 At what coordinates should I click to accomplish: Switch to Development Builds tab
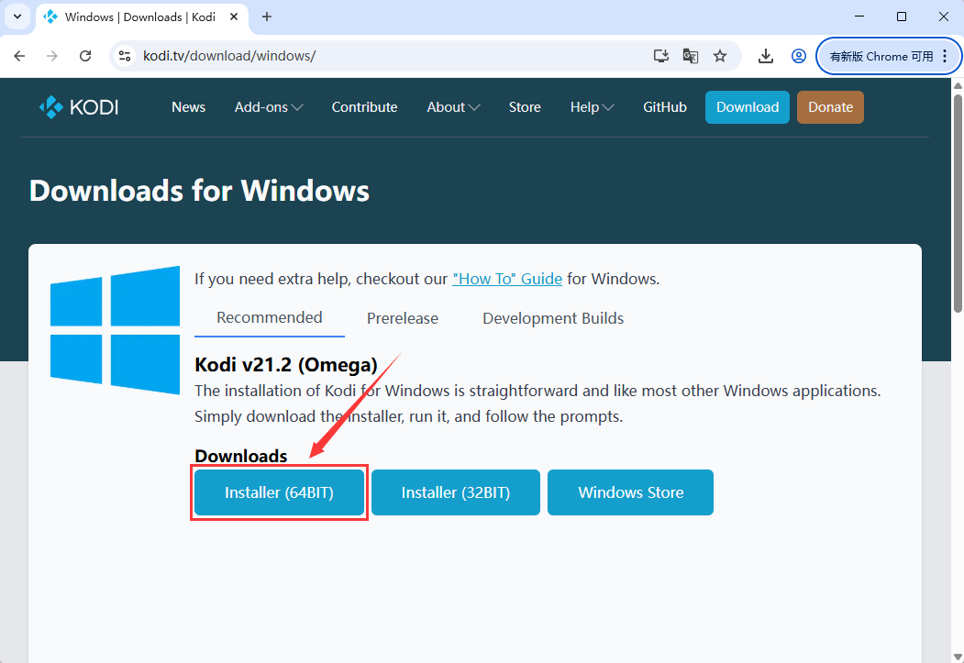[553, 318]
